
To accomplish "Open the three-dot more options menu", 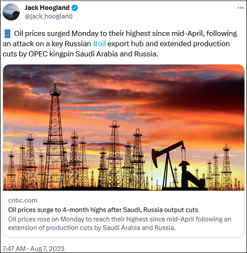I will pyautogui.click(x=240, y=8).
